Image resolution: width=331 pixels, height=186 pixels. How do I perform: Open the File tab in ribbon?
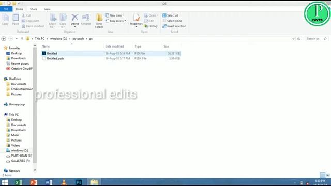[x=6, y=9]
